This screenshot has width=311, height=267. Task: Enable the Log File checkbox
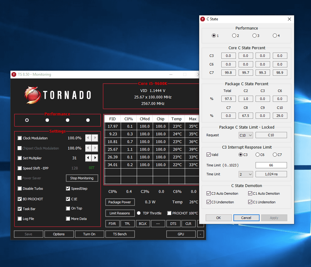click(x=19, y=219)
